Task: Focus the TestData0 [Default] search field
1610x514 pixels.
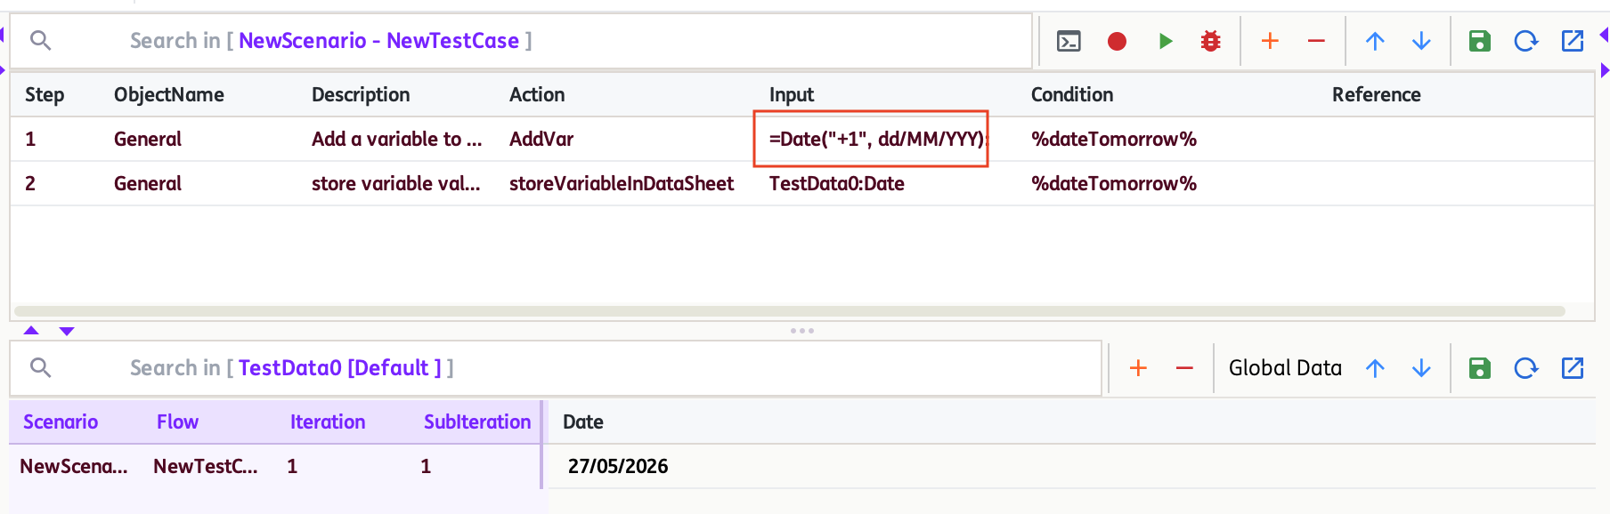Action: point(556,368)
